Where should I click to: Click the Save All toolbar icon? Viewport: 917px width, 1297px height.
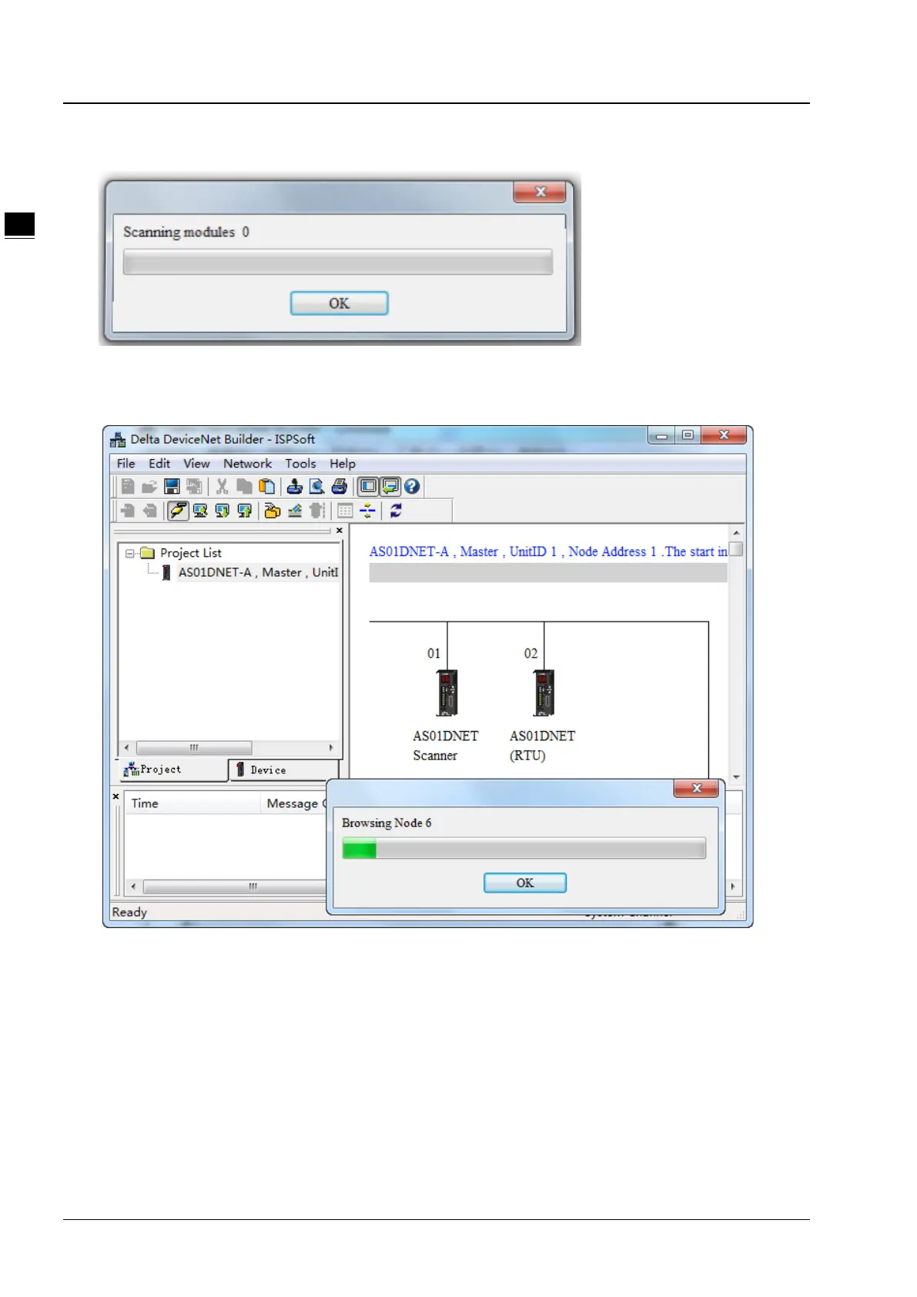coord(194,486)
